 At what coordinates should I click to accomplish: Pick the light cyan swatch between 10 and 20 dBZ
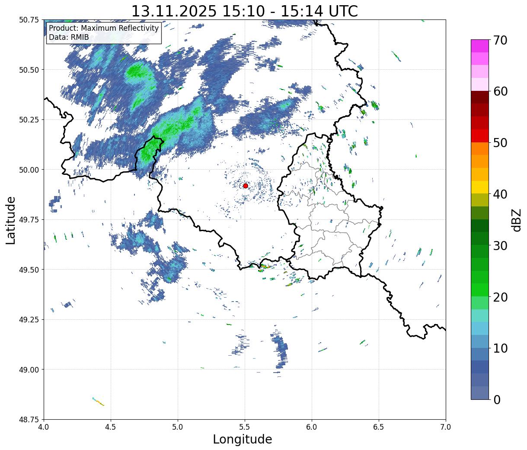coord(480,316)
